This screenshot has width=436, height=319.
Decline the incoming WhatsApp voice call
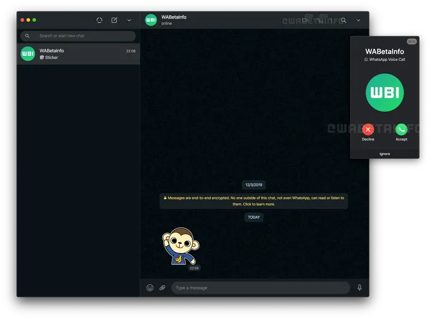(x=368, y=129)
